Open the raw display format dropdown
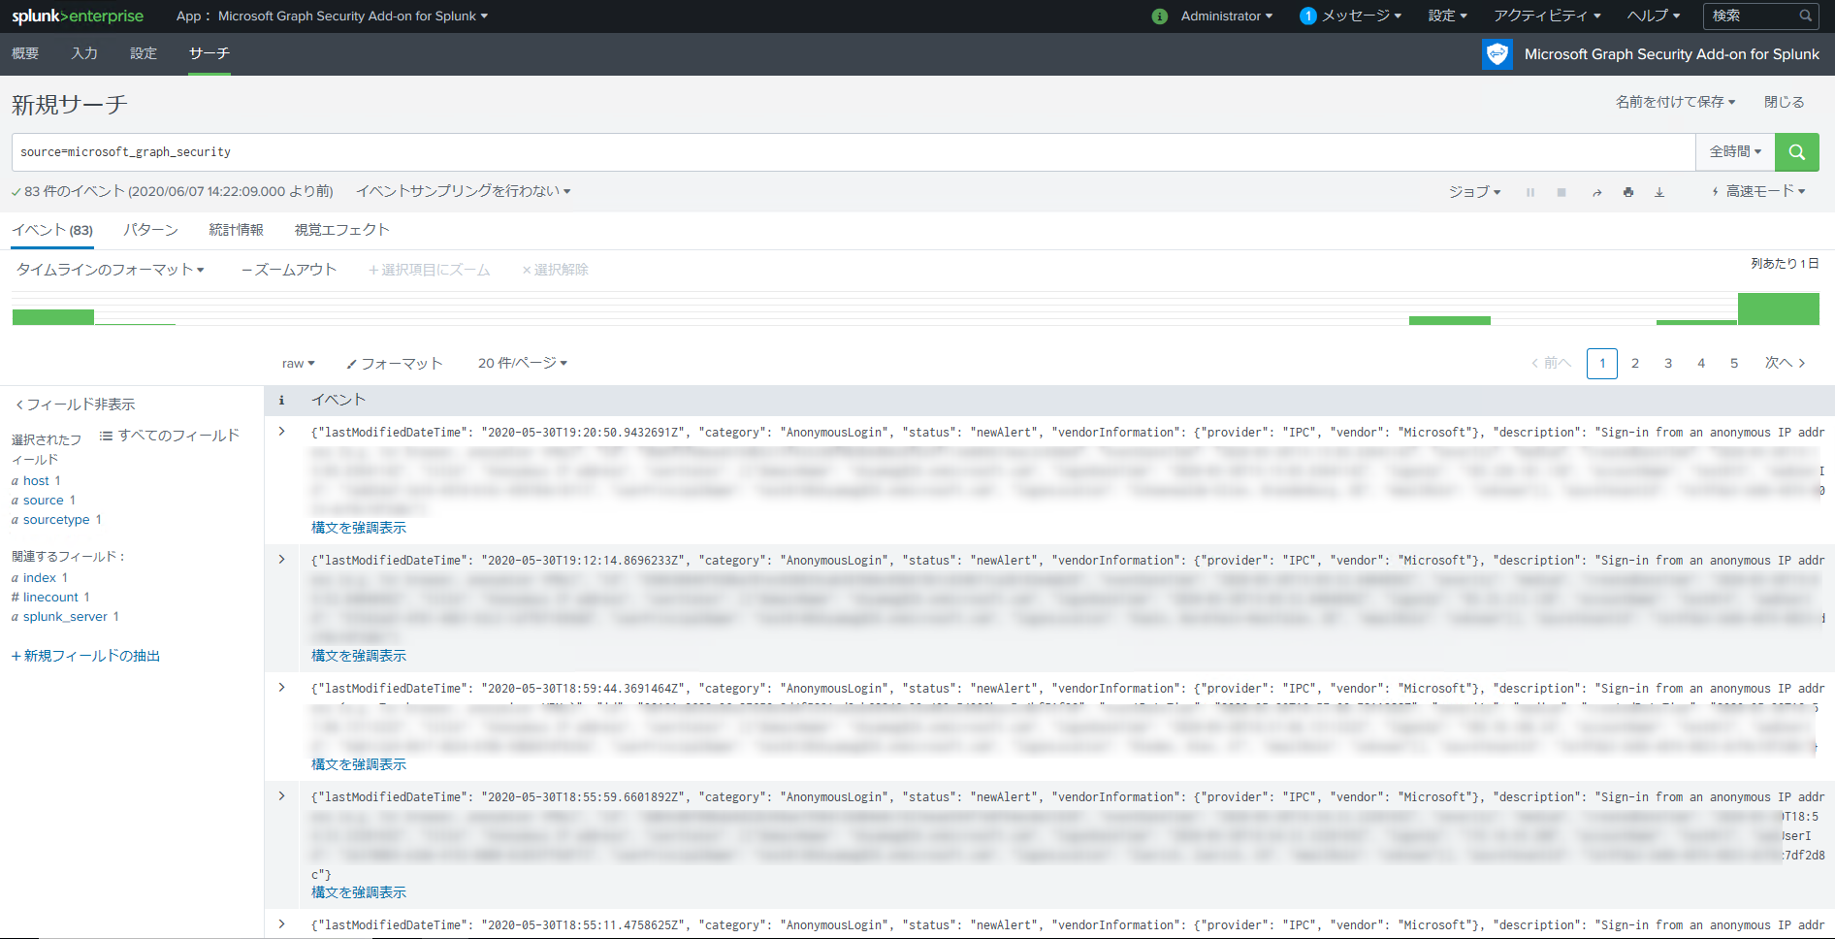Image resolution: width=1835 pixels, height=939 pixels. (x=299, y=364)
